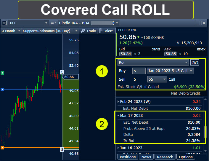The width and height of the screenshot is (209, 161).
Task: Open the 3 Month timeframe dropdown
Action: tap(11, 31)
